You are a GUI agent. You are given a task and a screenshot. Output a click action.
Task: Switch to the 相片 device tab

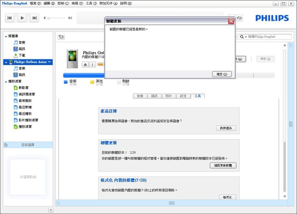coord(169,96)
